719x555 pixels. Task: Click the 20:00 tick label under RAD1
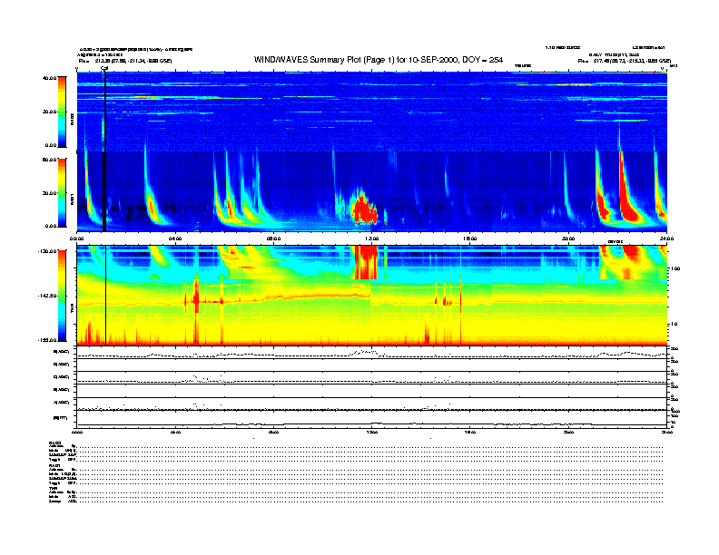568,239
